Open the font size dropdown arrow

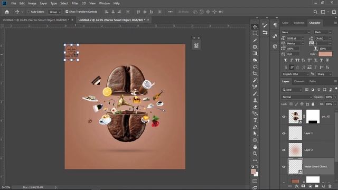tap(303, 39)
